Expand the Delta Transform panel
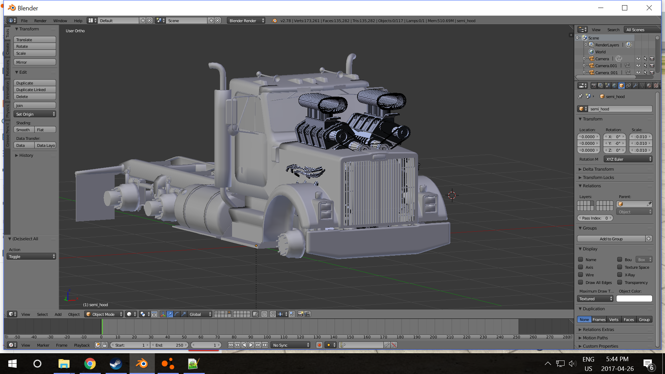 click(x=598, y=169)
